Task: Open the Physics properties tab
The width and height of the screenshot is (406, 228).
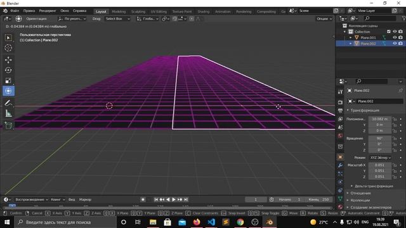Action: coord(340,182)
